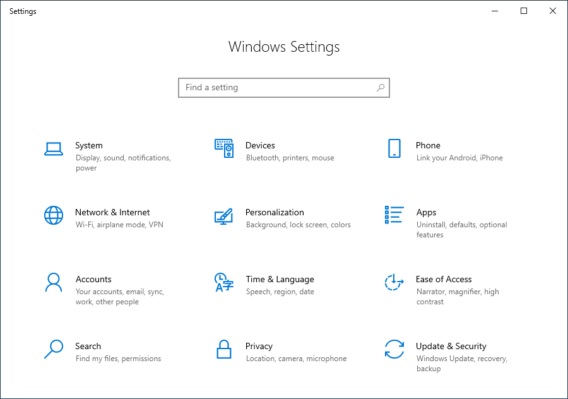Select the Accounts heading
Viewport: 568px width, 399px height.
point(93,280)
